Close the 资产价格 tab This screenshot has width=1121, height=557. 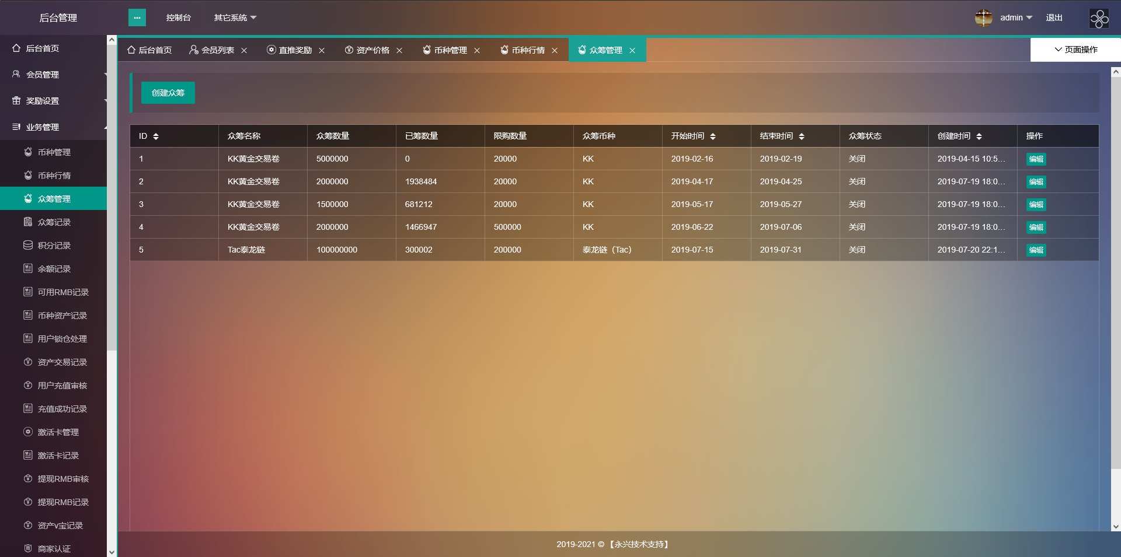(399, 51)
